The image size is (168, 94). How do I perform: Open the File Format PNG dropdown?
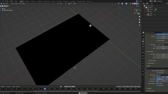coord(162,75)
